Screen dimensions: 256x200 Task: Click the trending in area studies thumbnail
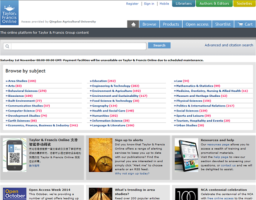point(101,194)
